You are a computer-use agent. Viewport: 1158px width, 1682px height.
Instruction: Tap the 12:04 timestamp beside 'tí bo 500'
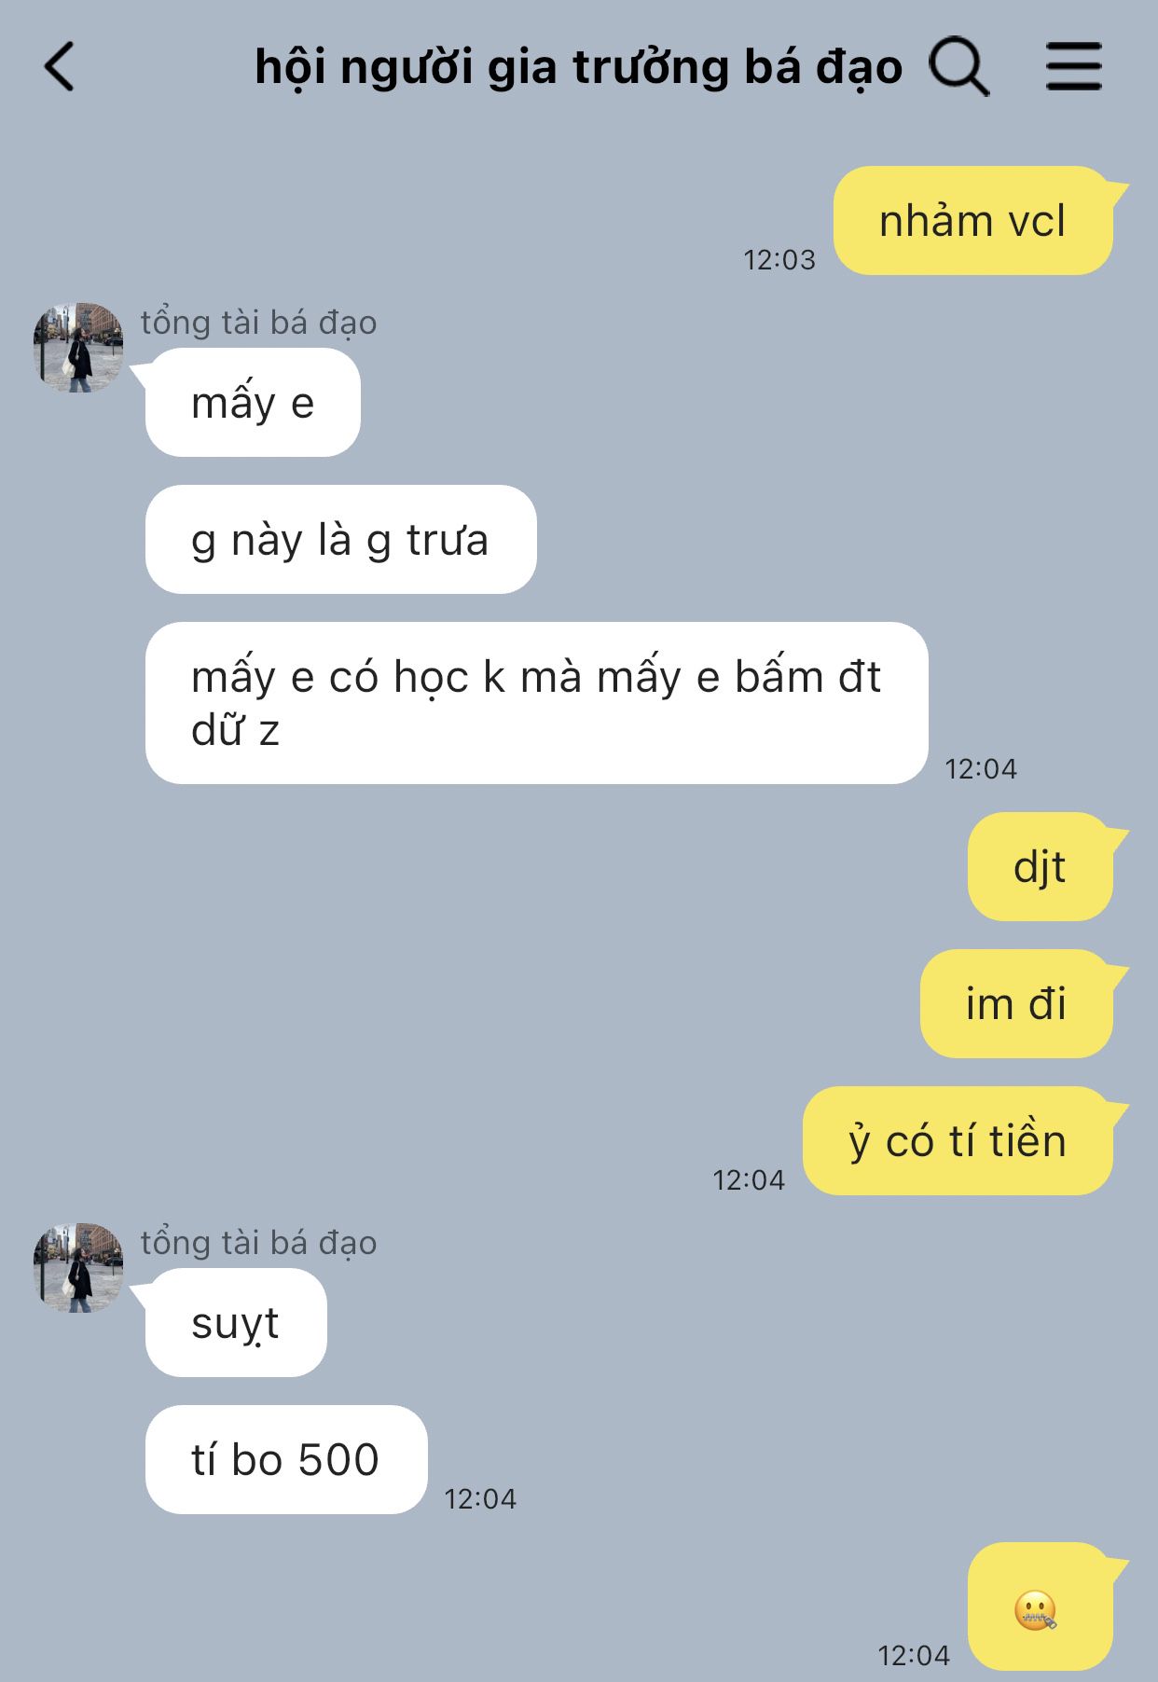point(480,1498)
